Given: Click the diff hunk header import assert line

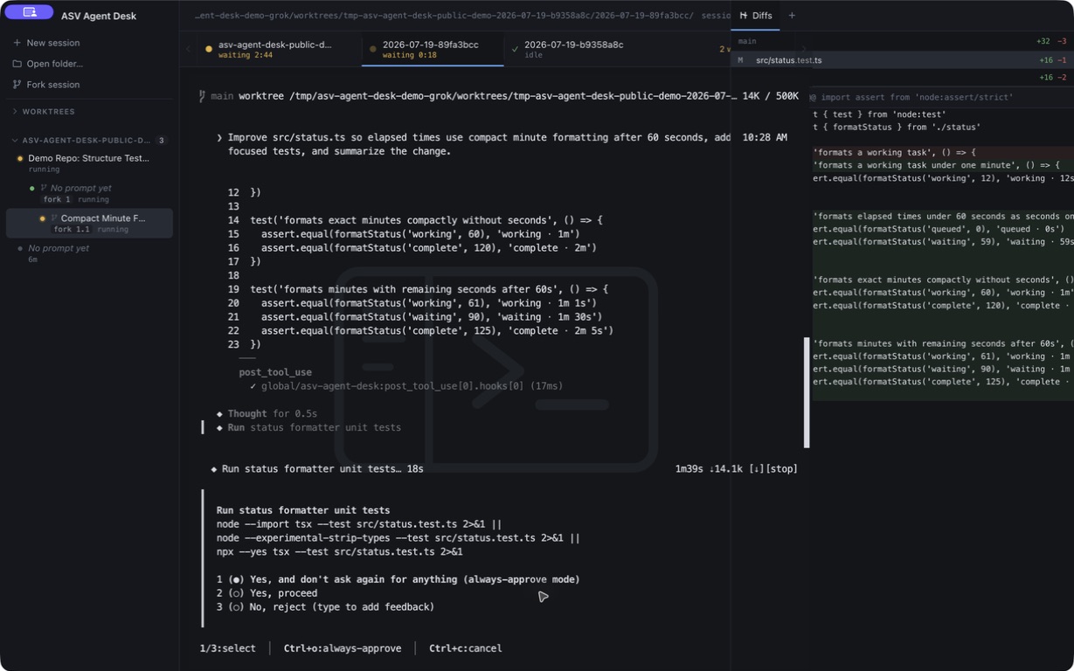Looking at the screenshot, I should pos(911,97).
